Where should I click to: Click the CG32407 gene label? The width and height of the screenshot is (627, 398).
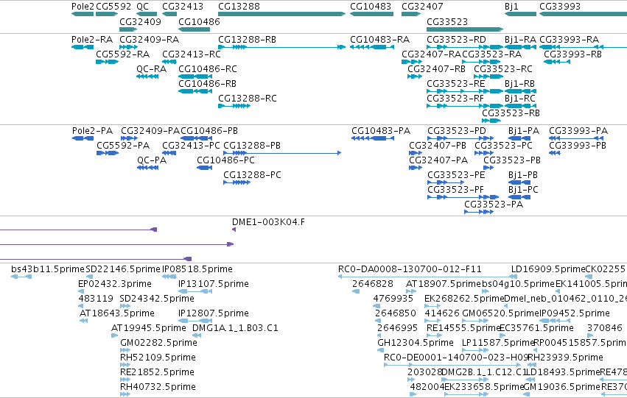(422, 7)
